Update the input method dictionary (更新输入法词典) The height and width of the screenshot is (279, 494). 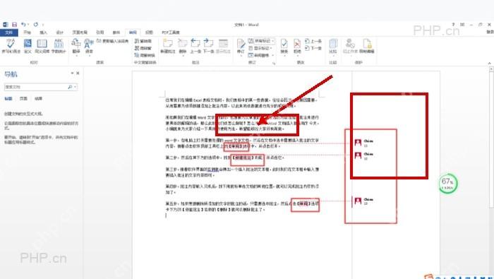112,41
